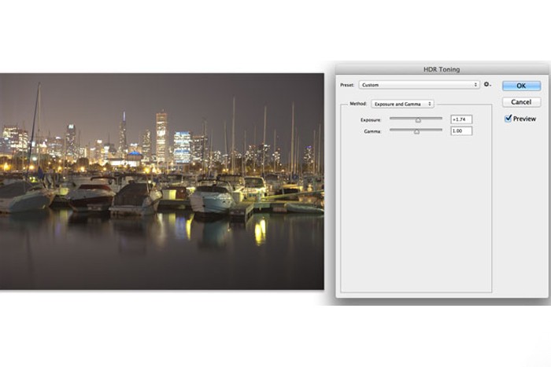Image resolution: width=551 pixels, height=367 pixels.
Task: Click the Method label text
Action: point(357,104)
